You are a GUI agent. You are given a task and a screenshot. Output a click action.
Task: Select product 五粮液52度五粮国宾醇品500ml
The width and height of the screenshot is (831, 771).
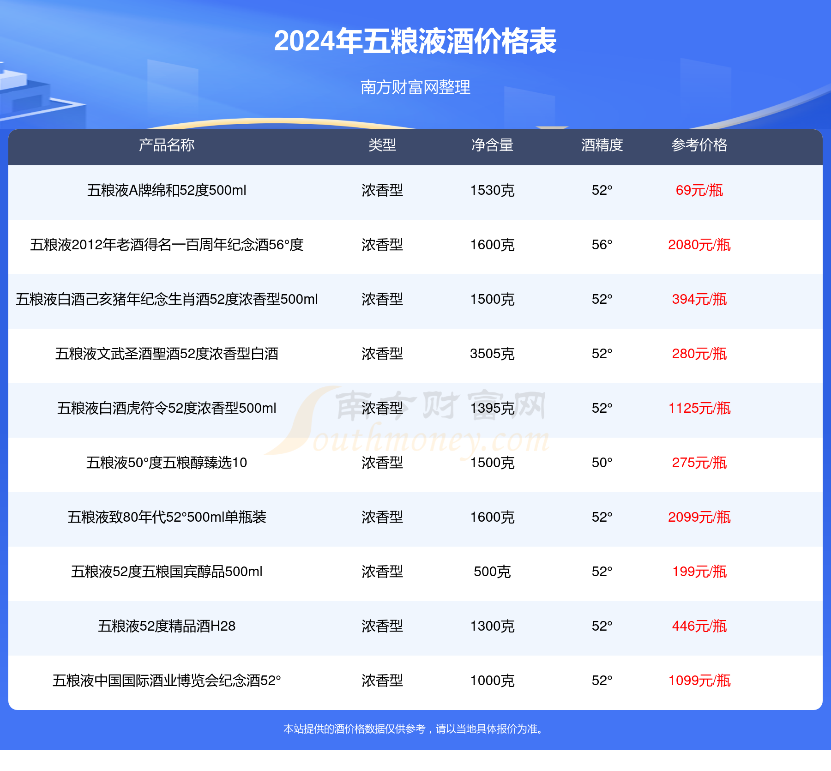(167, 572)
